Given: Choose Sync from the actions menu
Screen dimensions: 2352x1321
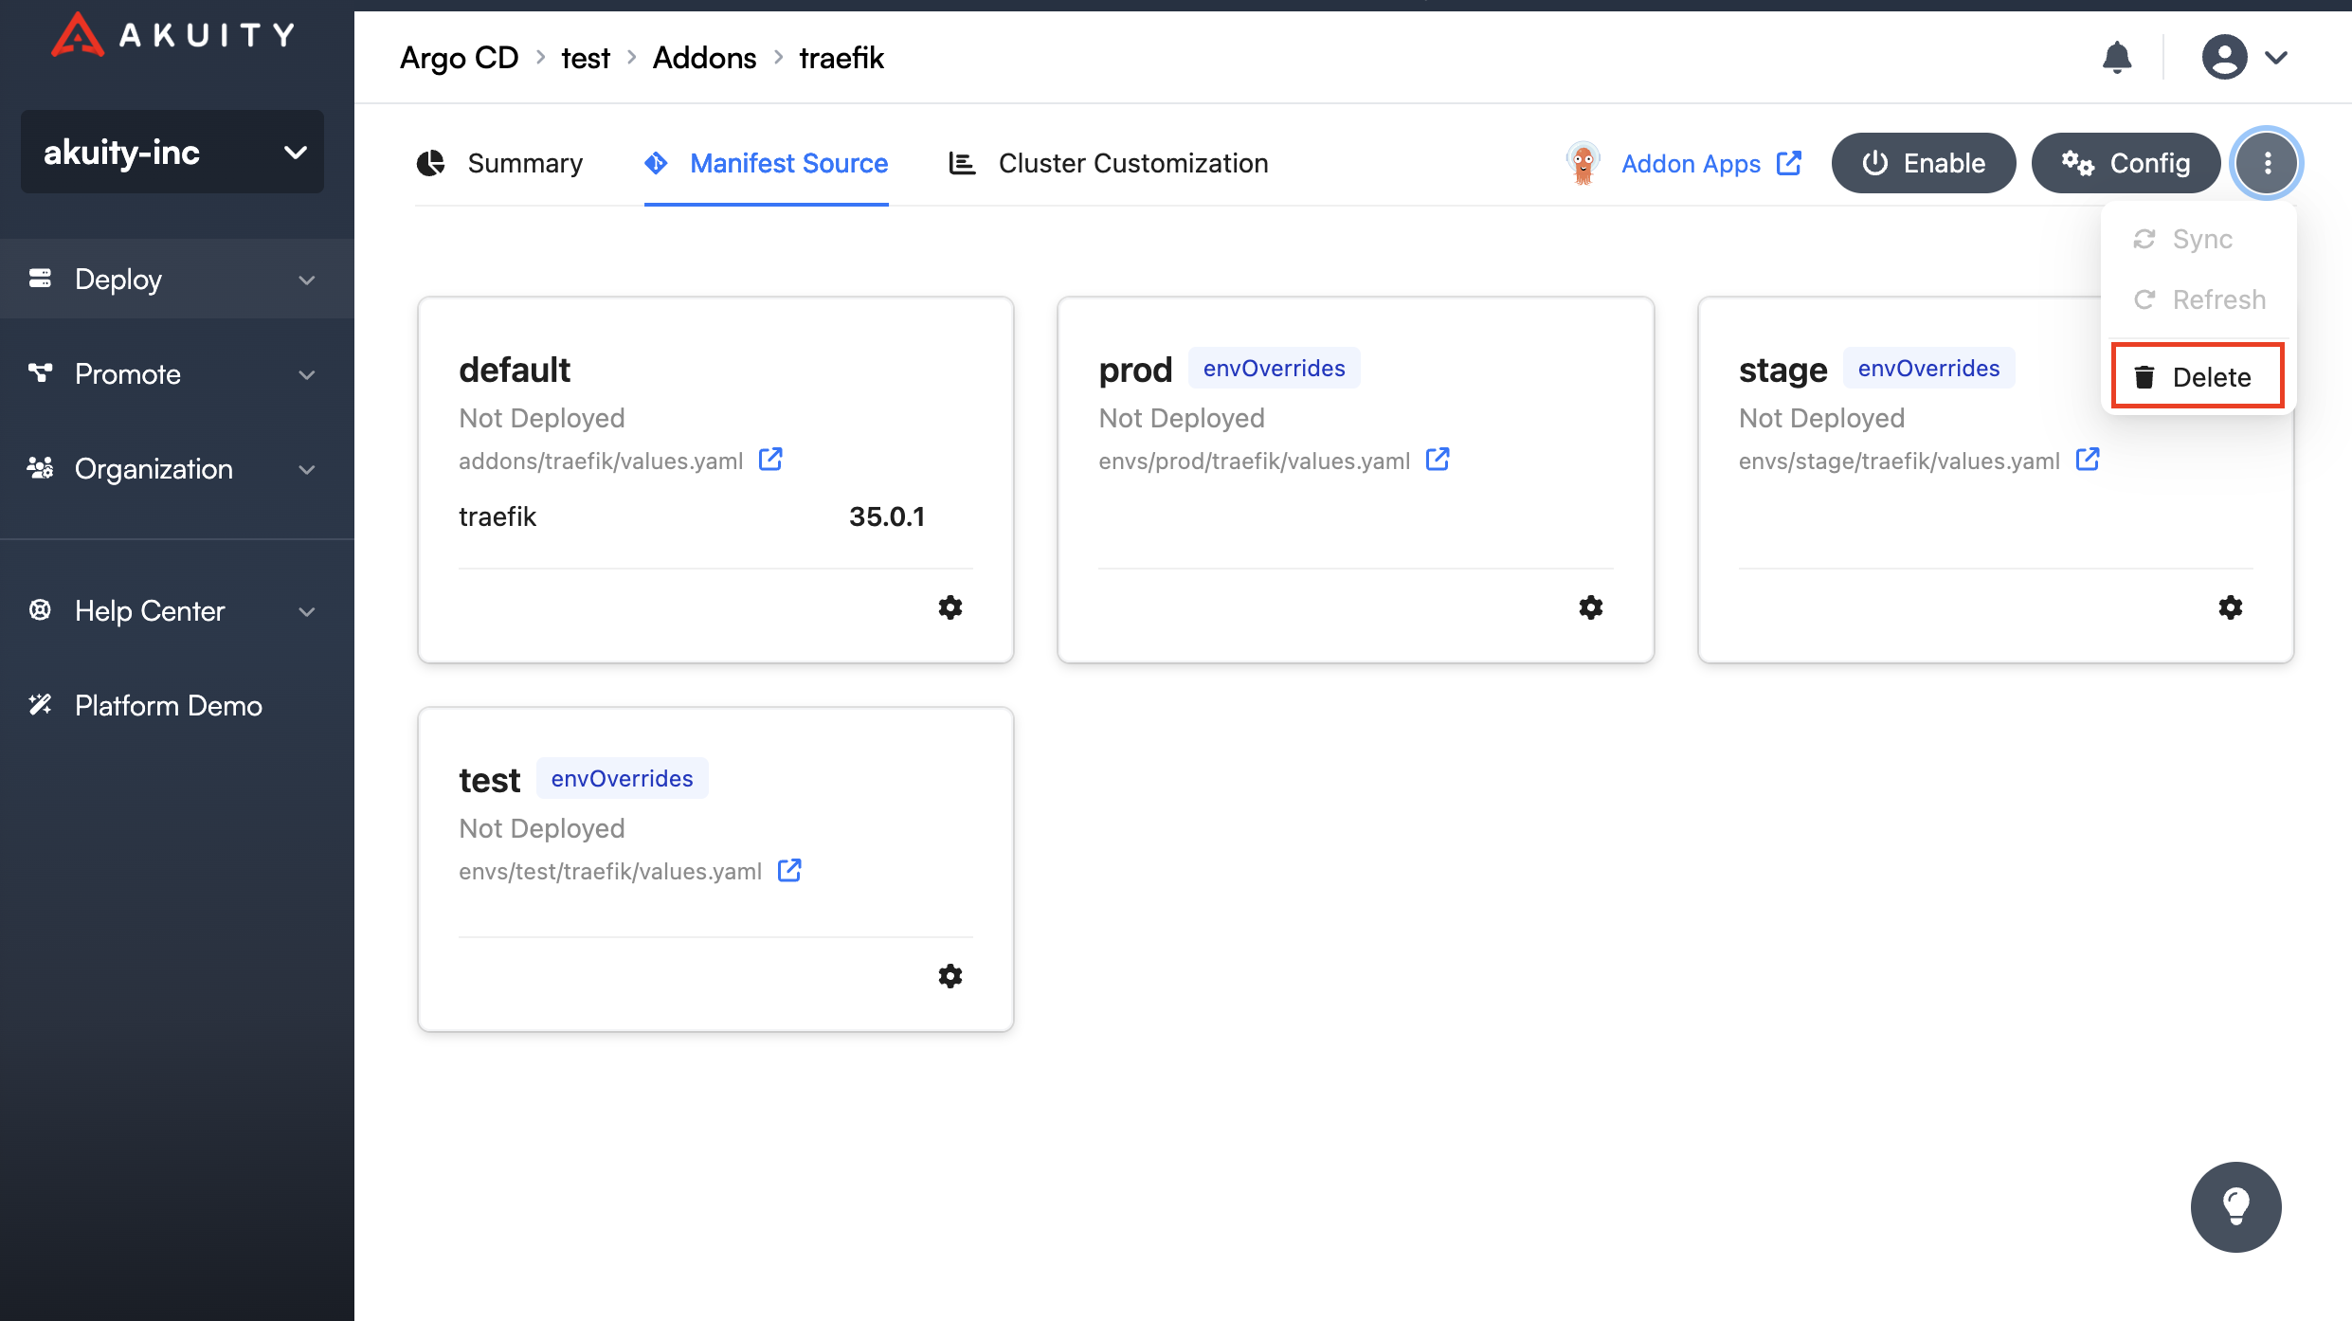Looking at the screenshot, I should pos(2198,239).
